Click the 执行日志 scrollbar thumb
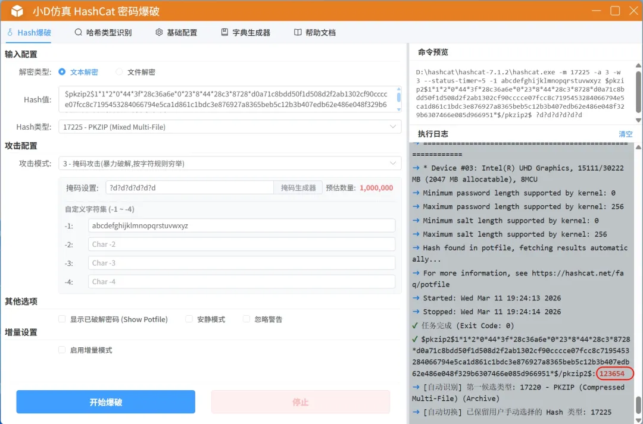Screen dimensions: 643x424 [638, 405]
